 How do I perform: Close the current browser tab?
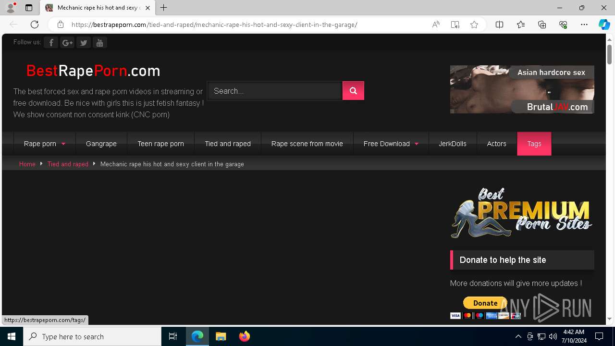click(x=148, y=8)
